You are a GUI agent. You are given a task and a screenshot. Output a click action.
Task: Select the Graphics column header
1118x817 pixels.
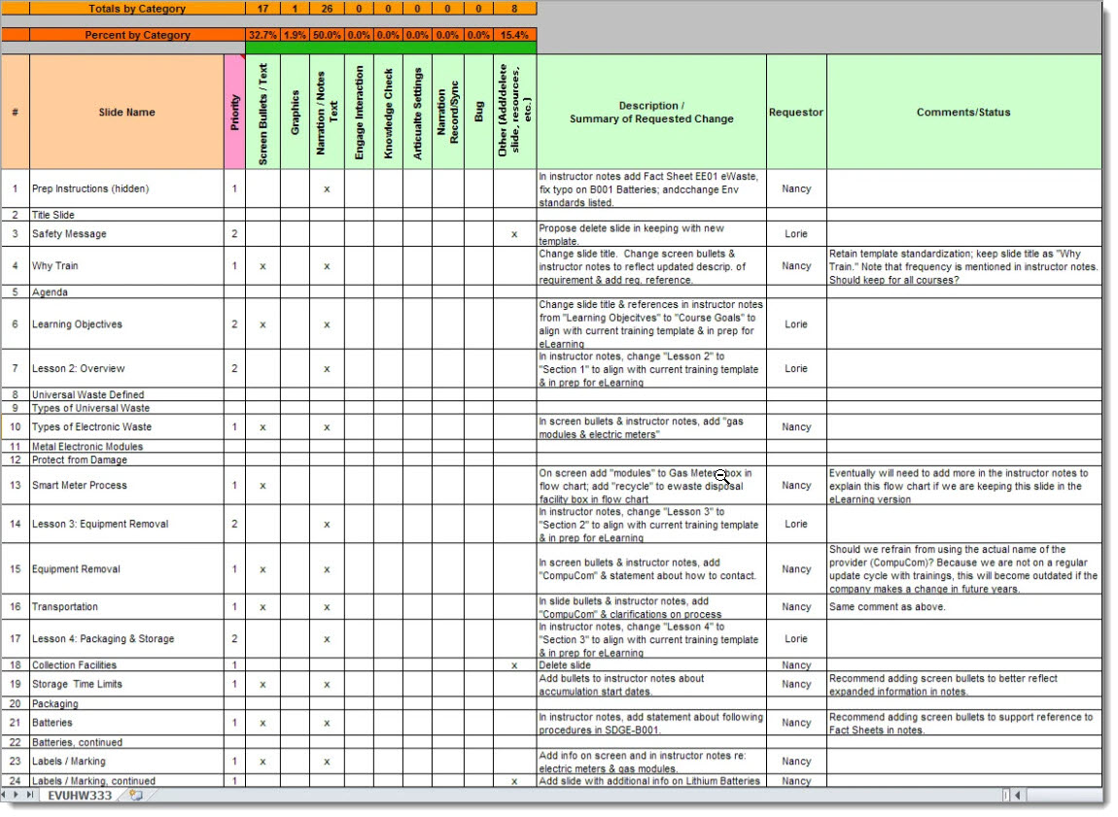point(295,113)
